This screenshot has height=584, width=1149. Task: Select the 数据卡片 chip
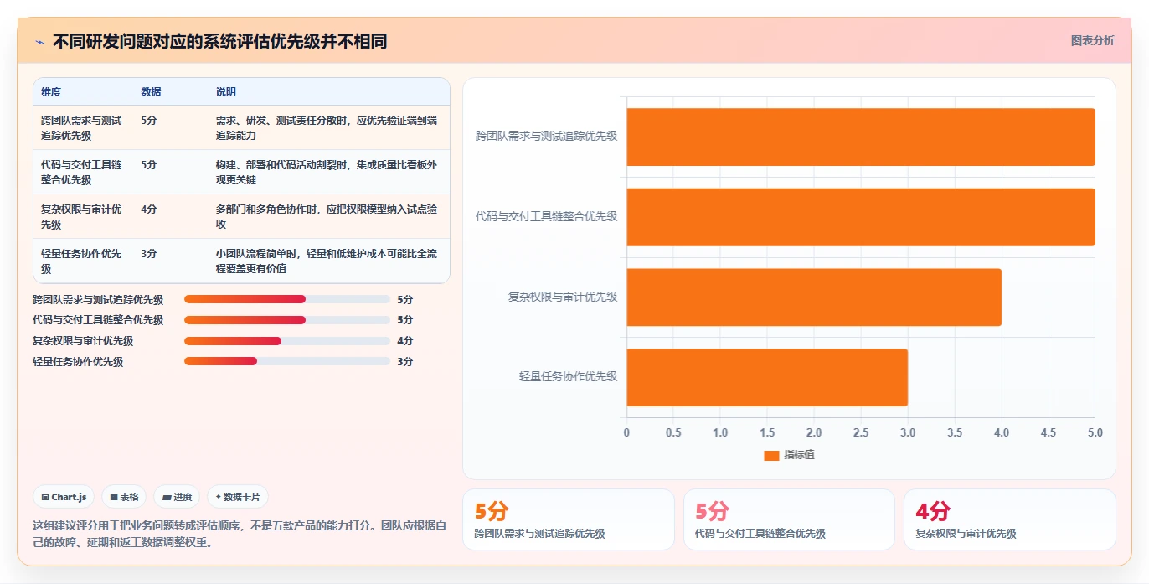[238, 497]
